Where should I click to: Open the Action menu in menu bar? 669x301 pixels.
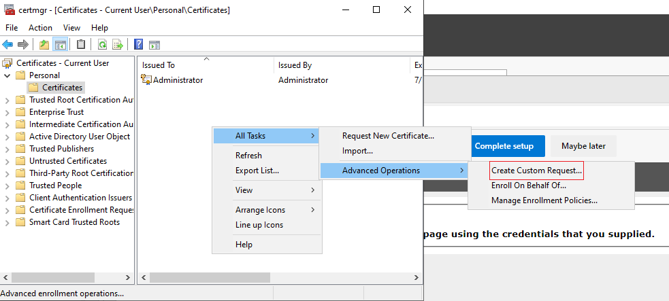pyautogui.click(x=41, y=28)
